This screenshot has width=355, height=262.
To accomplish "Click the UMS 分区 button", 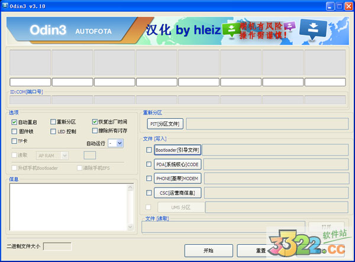I will (x=181, y=207).
